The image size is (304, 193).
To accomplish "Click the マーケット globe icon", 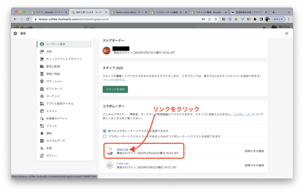I will click(42, 96).
